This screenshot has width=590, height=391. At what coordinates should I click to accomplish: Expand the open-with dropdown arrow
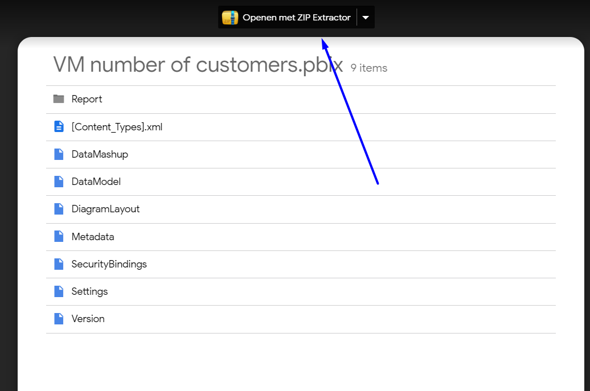pyautogui.click(x=366, y=18)
